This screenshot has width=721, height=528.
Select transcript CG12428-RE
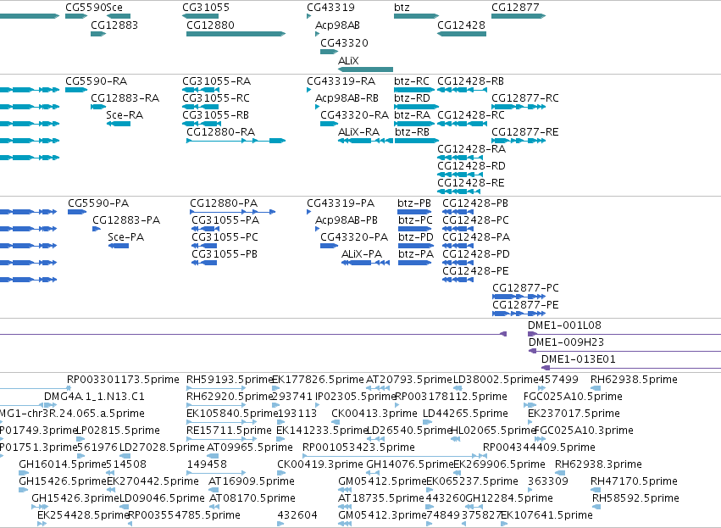click(471, 182)
